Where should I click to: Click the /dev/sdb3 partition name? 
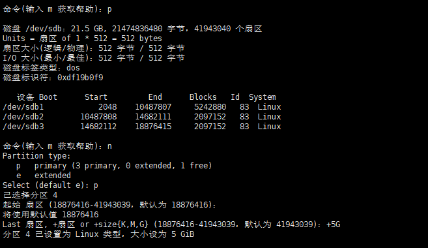click(23, 127)
